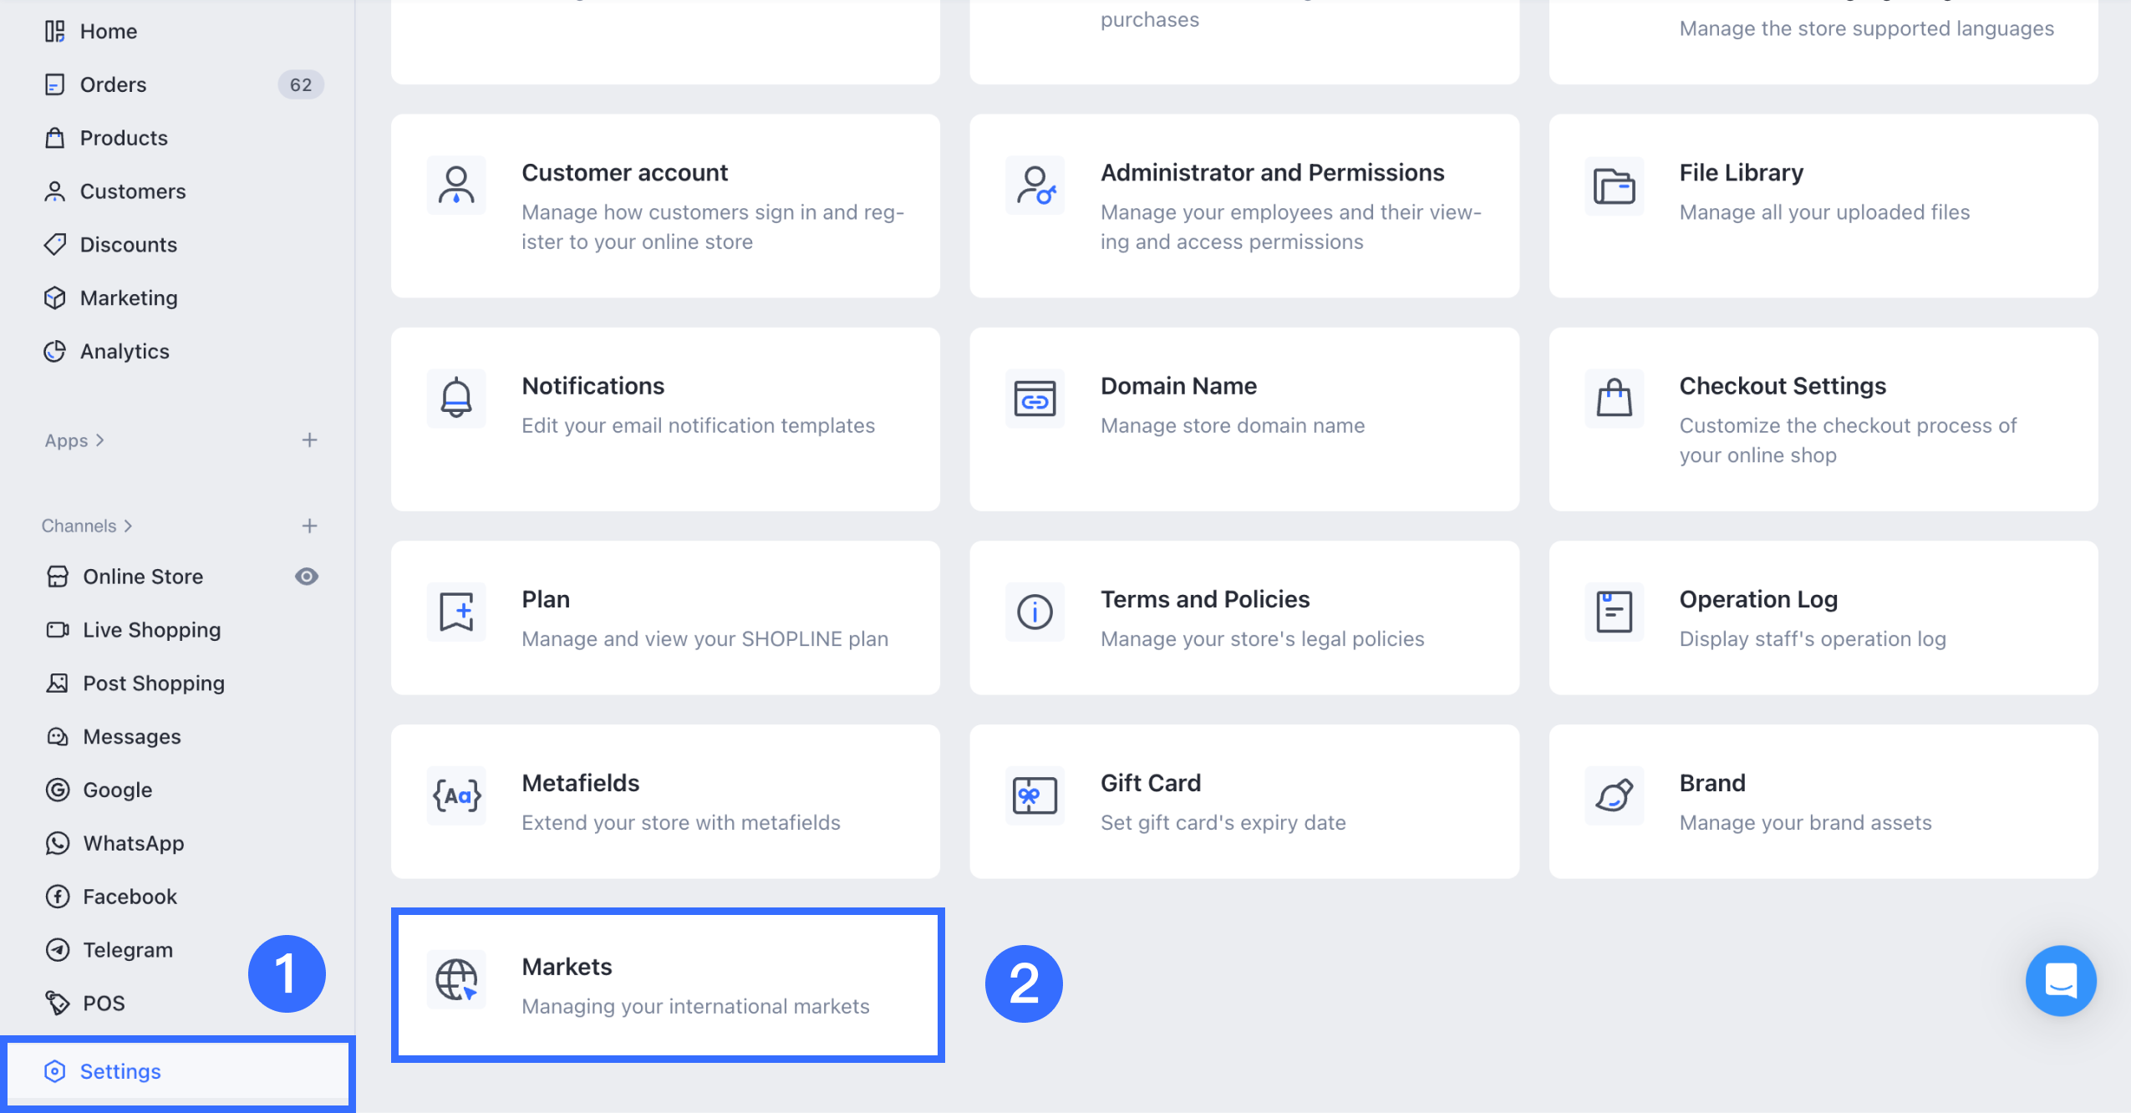The image size is (2131, 1113).
Task: Go to Products in sidebar
Action: [x=124, y=138]
